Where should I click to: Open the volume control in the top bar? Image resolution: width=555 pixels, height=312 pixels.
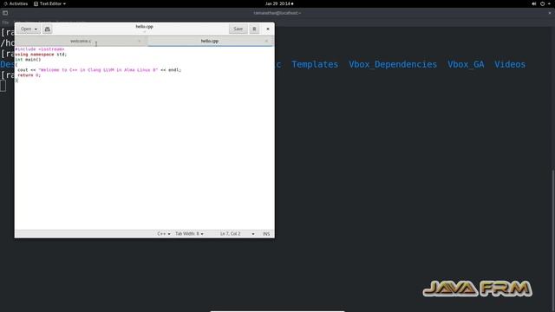click(x=534, y=3)
